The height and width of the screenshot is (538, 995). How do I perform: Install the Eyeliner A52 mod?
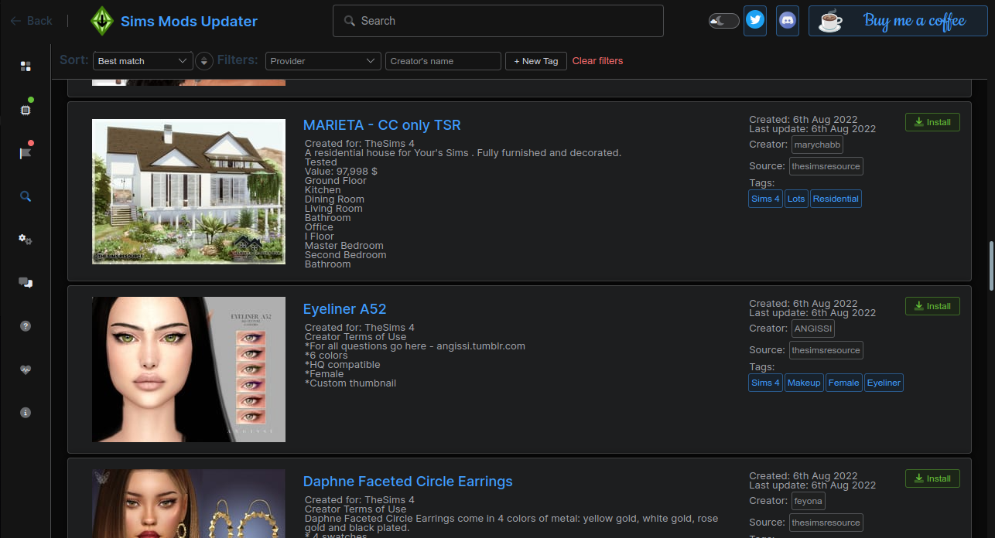(932, 306)
